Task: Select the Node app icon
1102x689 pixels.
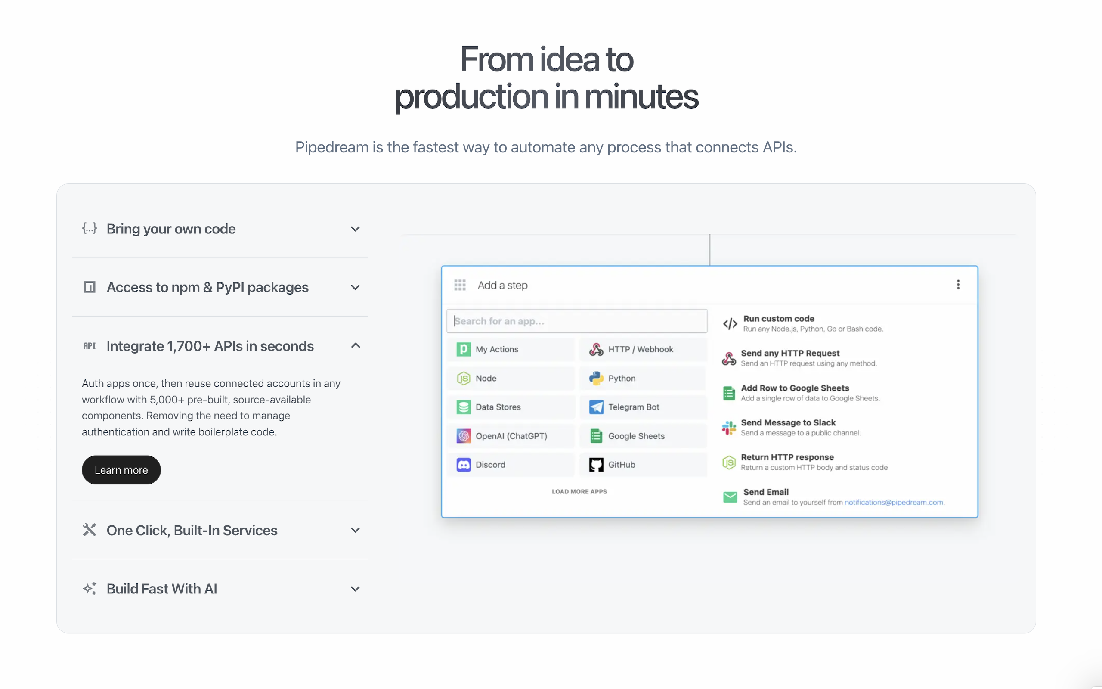Action: click(464, 378)
